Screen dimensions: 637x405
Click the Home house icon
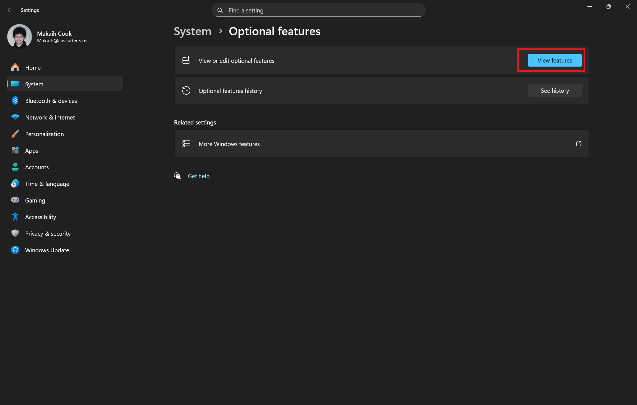(15, 67)
